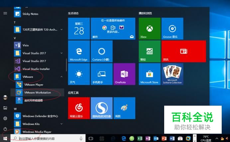
Task: Expand the Start menu hamburger navigation
Action: (x=5, y=13)
